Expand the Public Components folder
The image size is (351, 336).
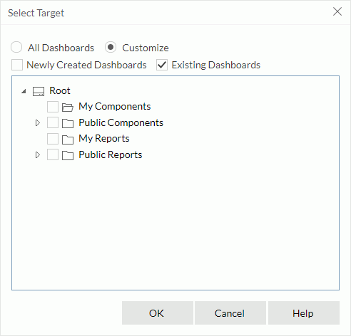click(x=38, y=123)
